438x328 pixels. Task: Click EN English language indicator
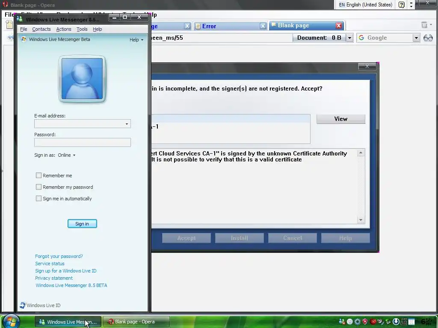(365, 5)
